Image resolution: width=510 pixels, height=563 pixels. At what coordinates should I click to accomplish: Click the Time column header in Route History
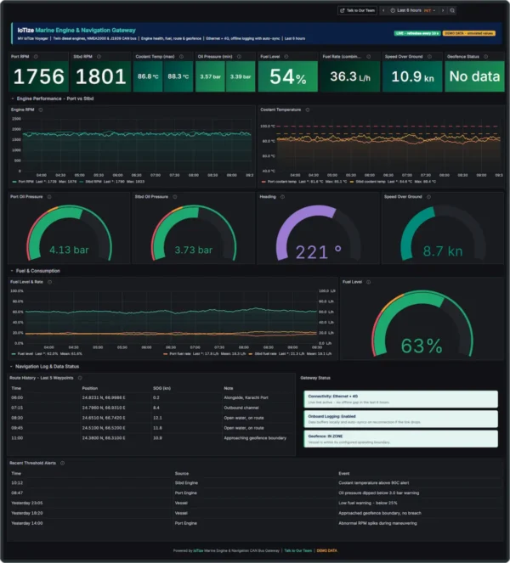(16, 388)
